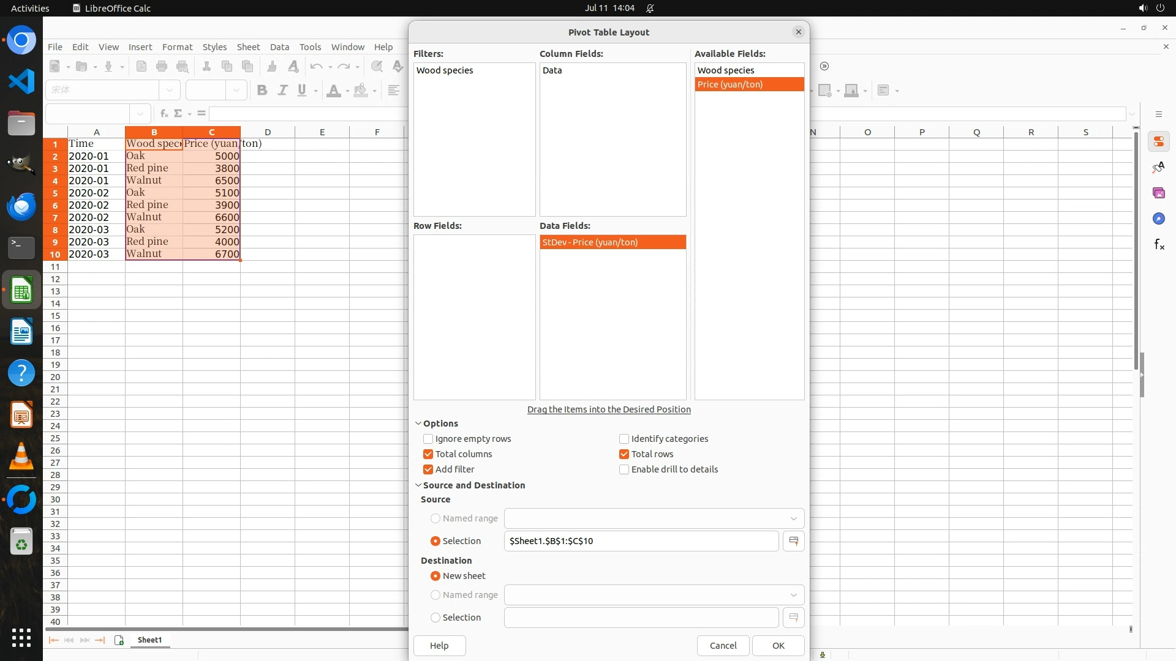The image size is (1176, 661).
Task: Check Enable drill to details
Action: point(624,469)
